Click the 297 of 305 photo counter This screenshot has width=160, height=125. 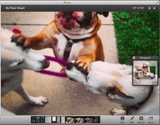click(x=138, y=8)
